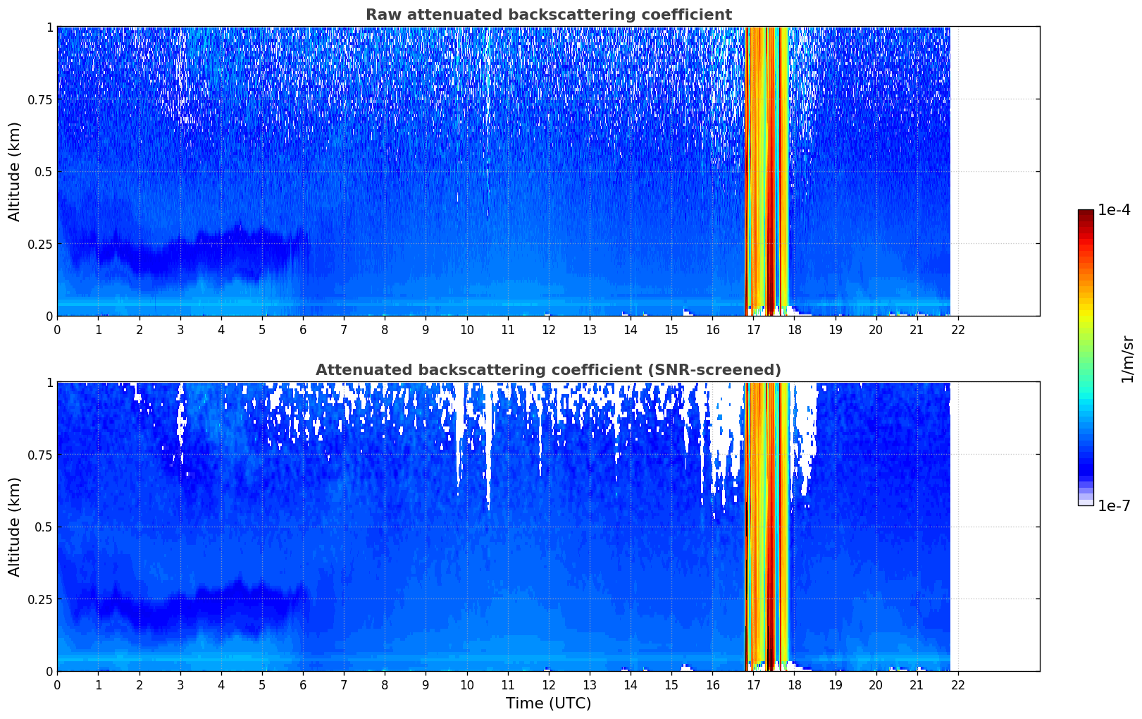Select the '1e-7' colorbar minimum label
This screenshot has height=719, width=1142.
(x=1114, y=506)
